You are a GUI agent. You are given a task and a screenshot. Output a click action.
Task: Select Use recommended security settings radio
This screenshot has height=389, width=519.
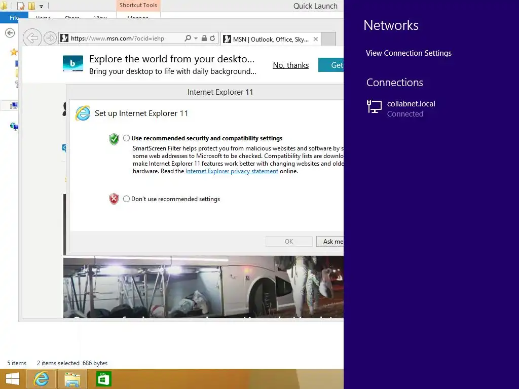126,138
